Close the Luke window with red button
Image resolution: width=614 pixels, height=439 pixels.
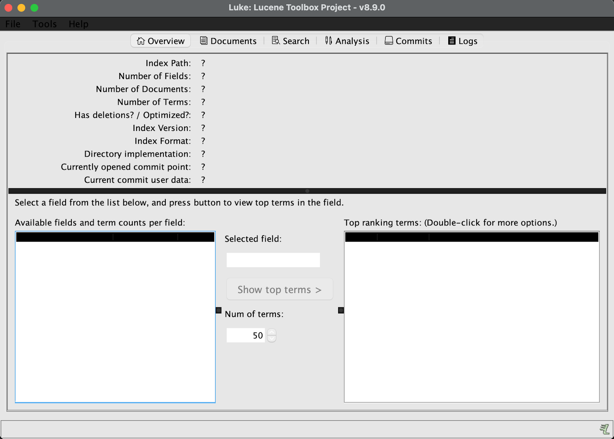click(8, 8)
